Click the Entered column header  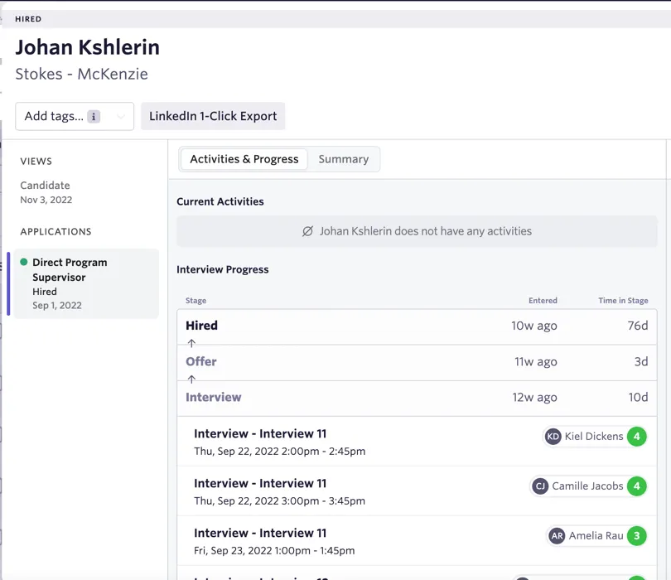(x=543, y=301)
